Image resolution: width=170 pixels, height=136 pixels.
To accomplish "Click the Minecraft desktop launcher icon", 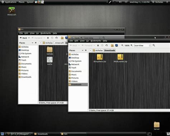I will [11, 11].
